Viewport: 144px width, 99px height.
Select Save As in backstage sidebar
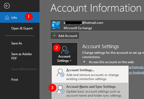click(17, 43)
